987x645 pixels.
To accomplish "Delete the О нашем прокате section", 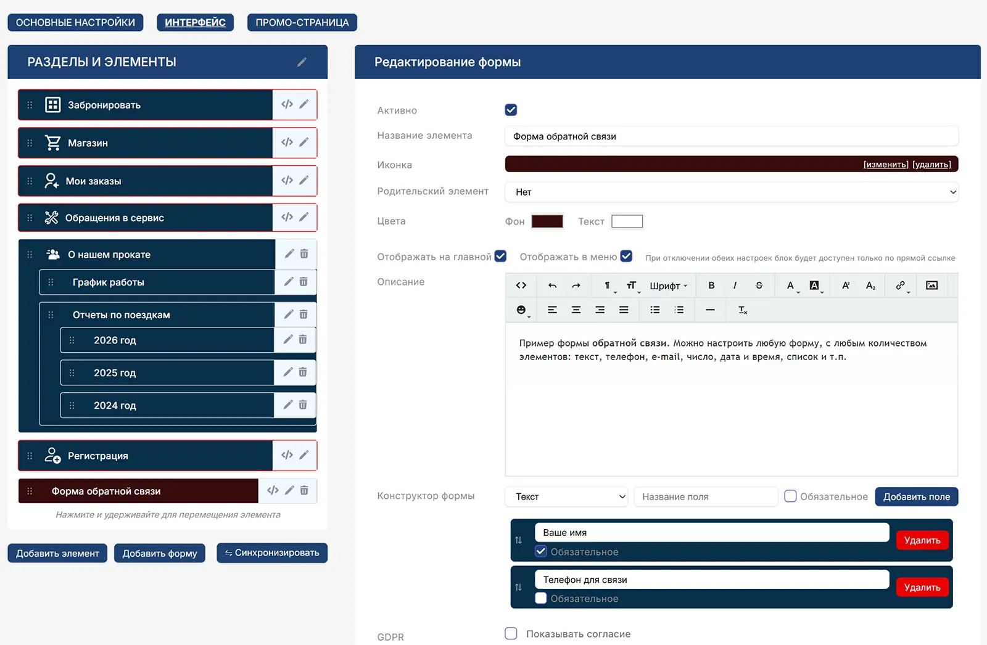I will coord(304,254).
